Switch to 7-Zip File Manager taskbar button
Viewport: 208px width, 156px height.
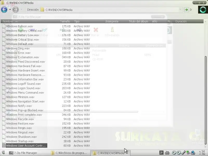click(x=23, y=153)
